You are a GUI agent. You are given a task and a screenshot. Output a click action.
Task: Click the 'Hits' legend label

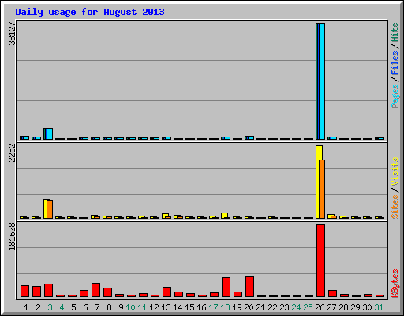(395, 32)
